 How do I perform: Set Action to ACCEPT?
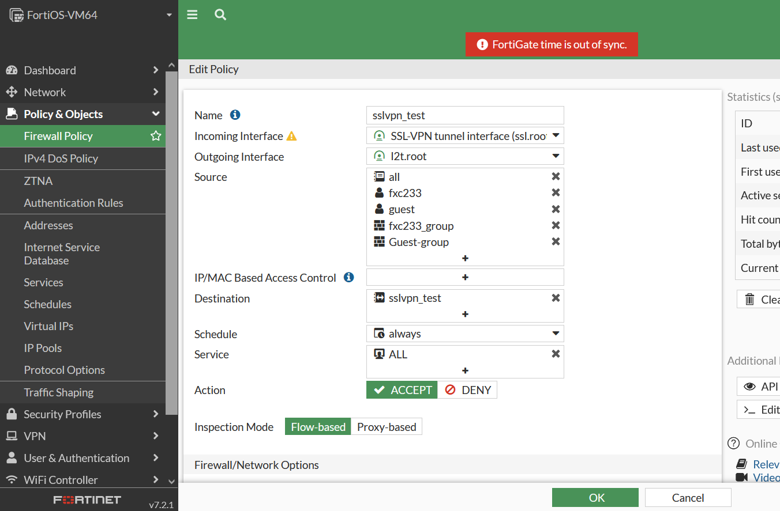pyautogui.click(x=402, y=390)
